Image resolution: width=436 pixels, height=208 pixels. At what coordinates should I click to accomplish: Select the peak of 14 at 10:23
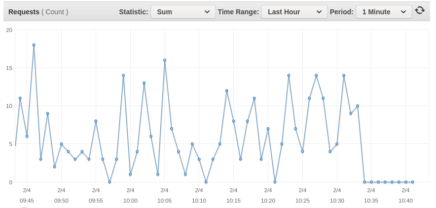coord(289,75)
